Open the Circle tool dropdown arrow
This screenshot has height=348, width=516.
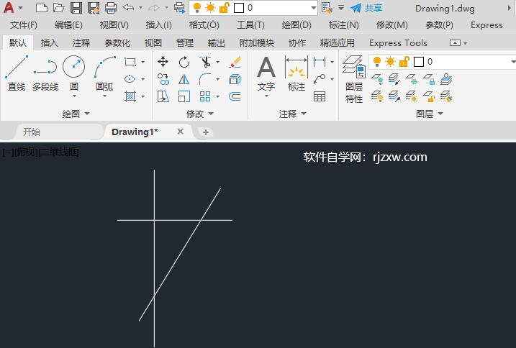(74, 96)
